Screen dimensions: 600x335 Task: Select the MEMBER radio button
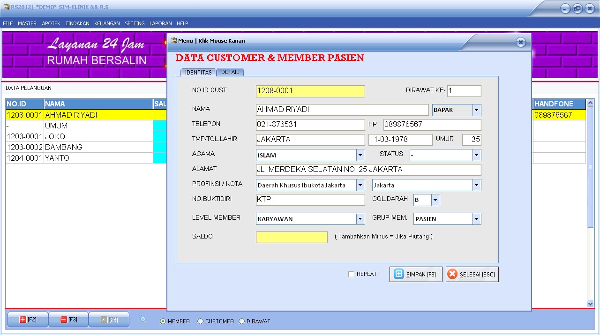163,321
